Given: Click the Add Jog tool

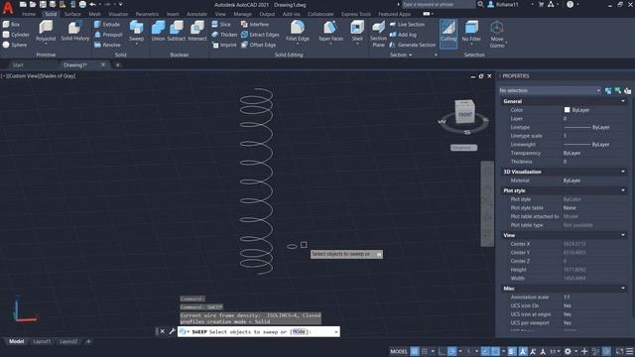Looking at the screenshot, I should [403, 35].
